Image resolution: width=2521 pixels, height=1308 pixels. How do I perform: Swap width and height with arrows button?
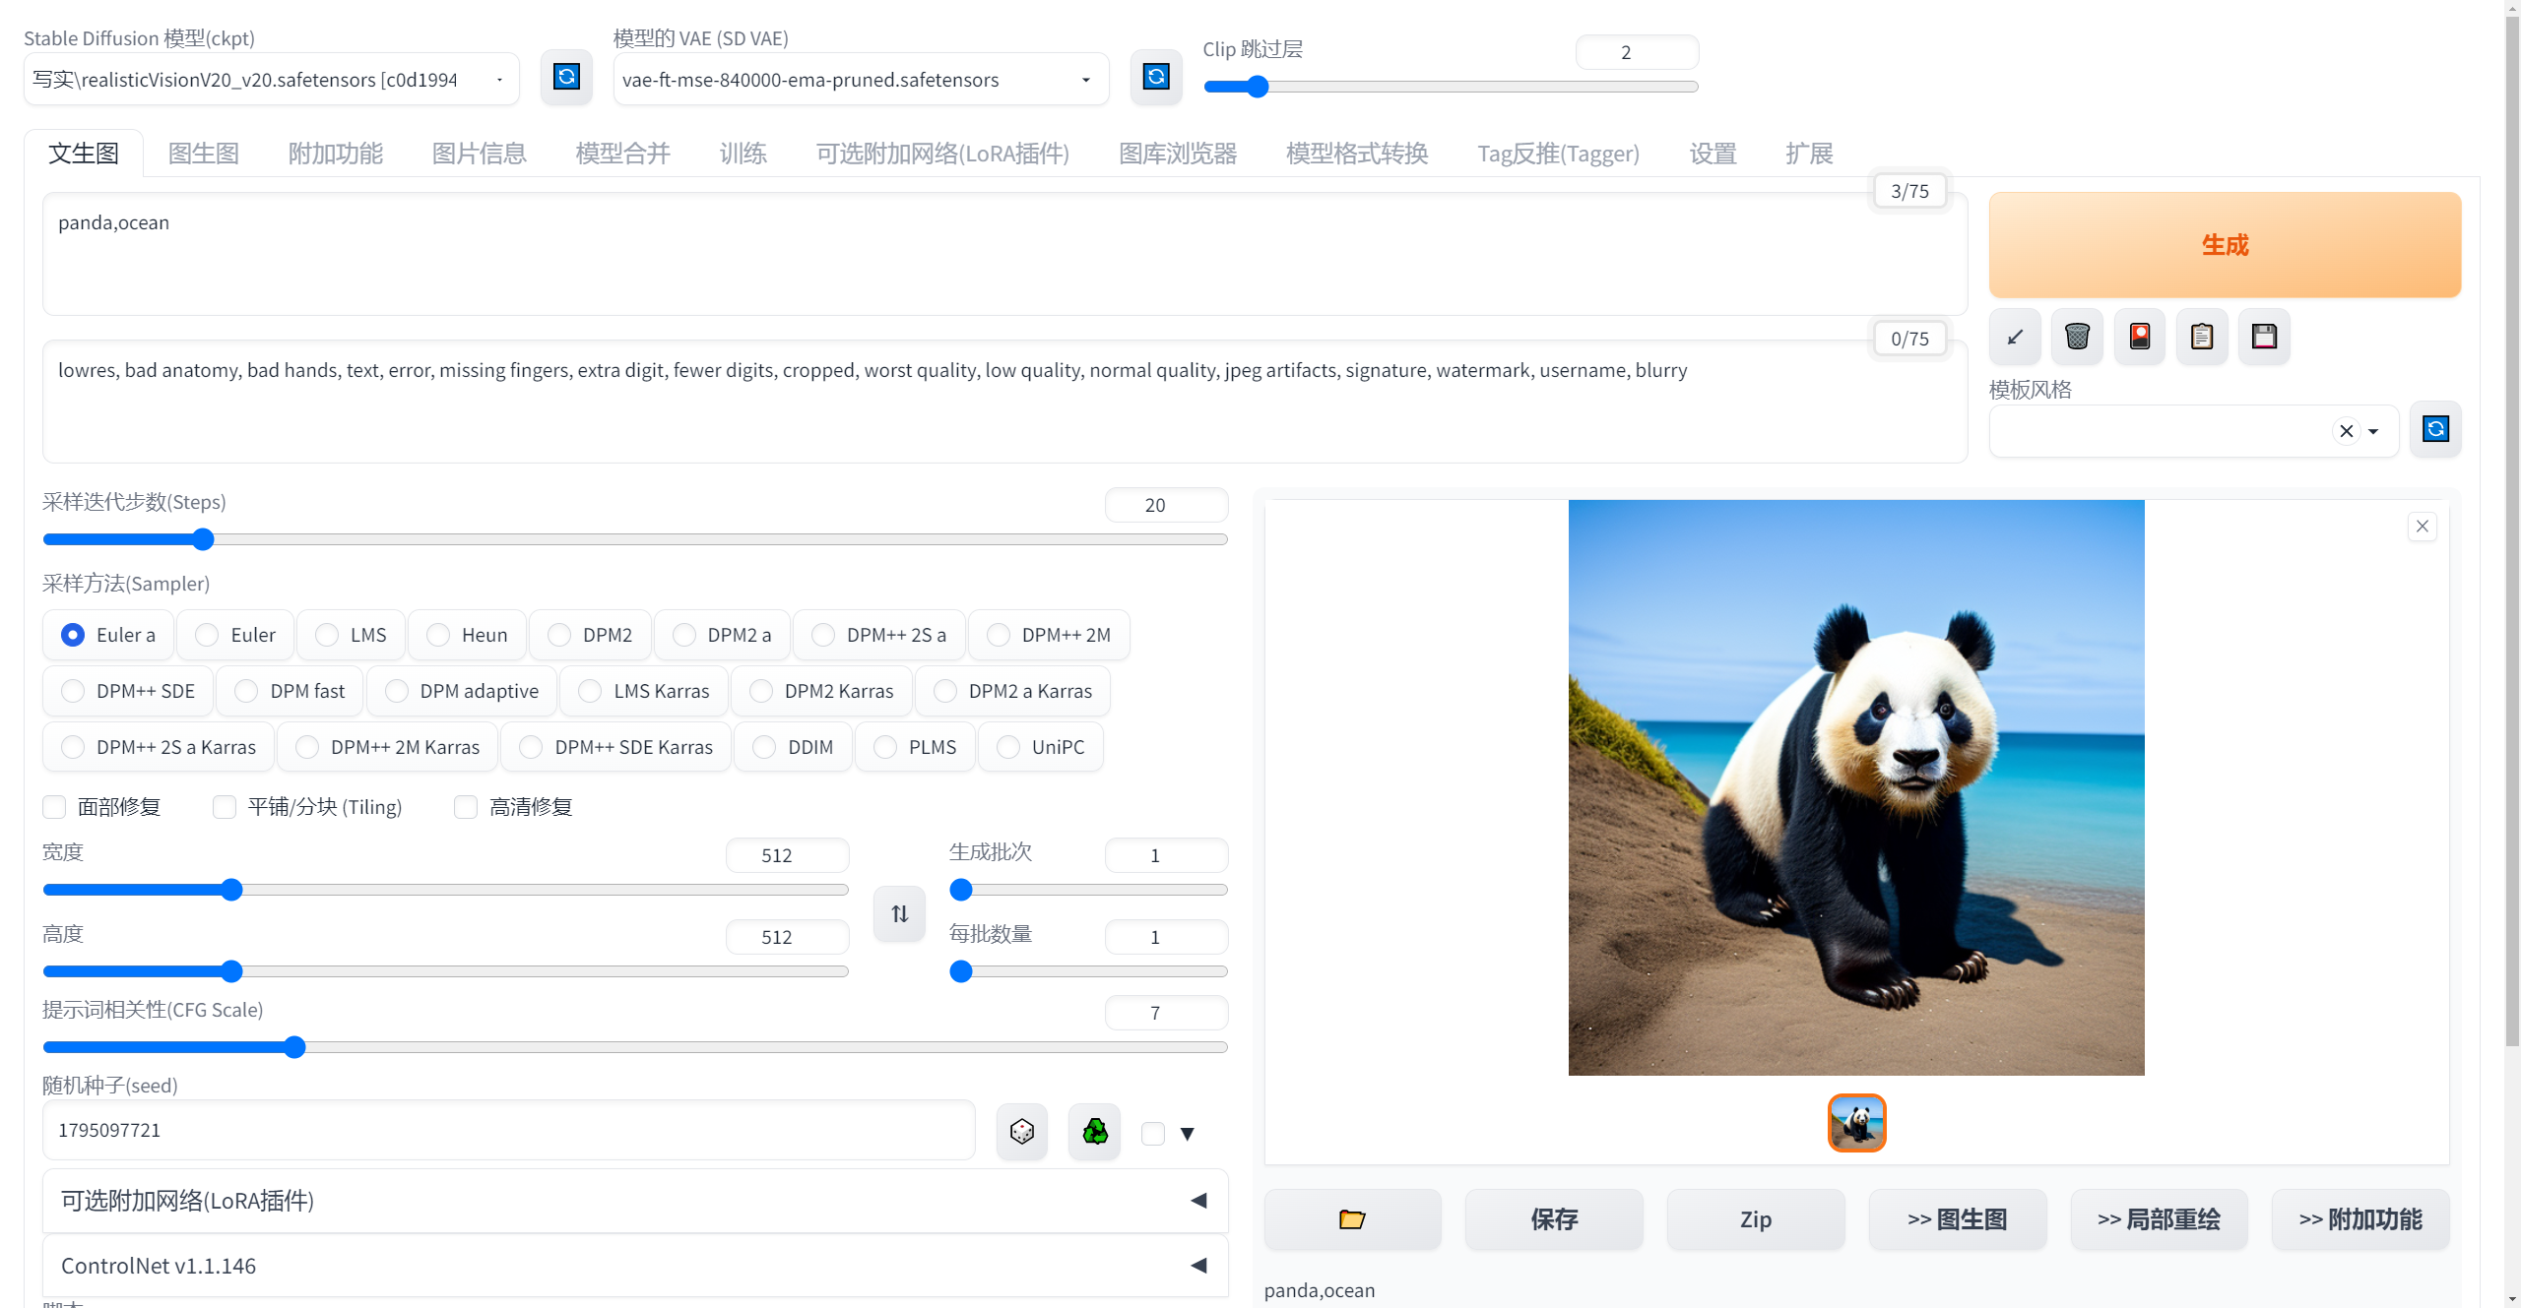pos(899,914)
